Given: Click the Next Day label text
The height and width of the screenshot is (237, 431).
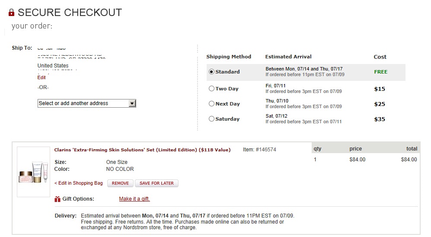Looking at the screenshot, I should pyautogui.click(x=227, y=104).
